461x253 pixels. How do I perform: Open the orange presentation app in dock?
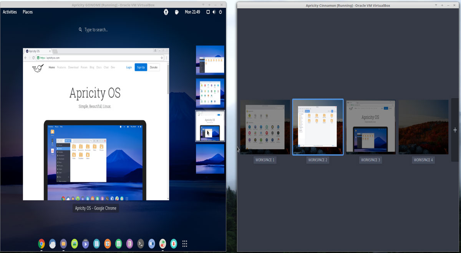tap(108, 243)
